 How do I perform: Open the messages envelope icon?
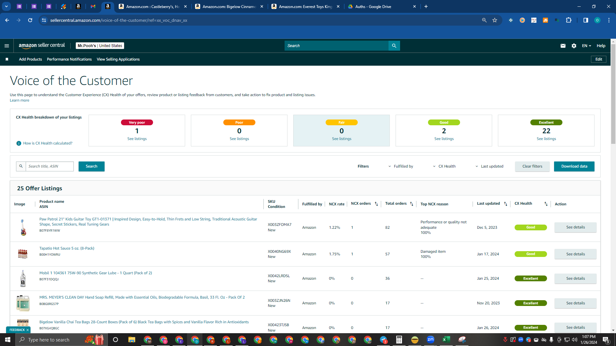(x=563, y=46)
